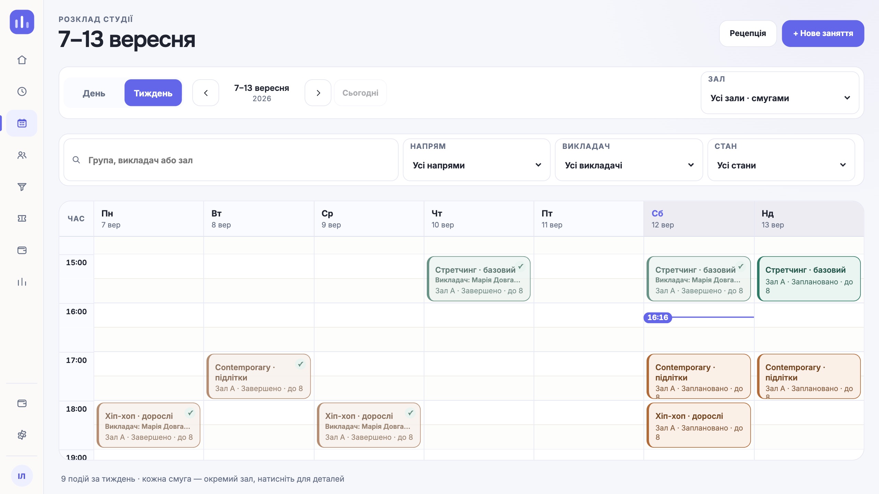This screenshot has width=879, height=494.
Task: Open Saturday Contemporary підлітки event
Action: click(699, 376)
